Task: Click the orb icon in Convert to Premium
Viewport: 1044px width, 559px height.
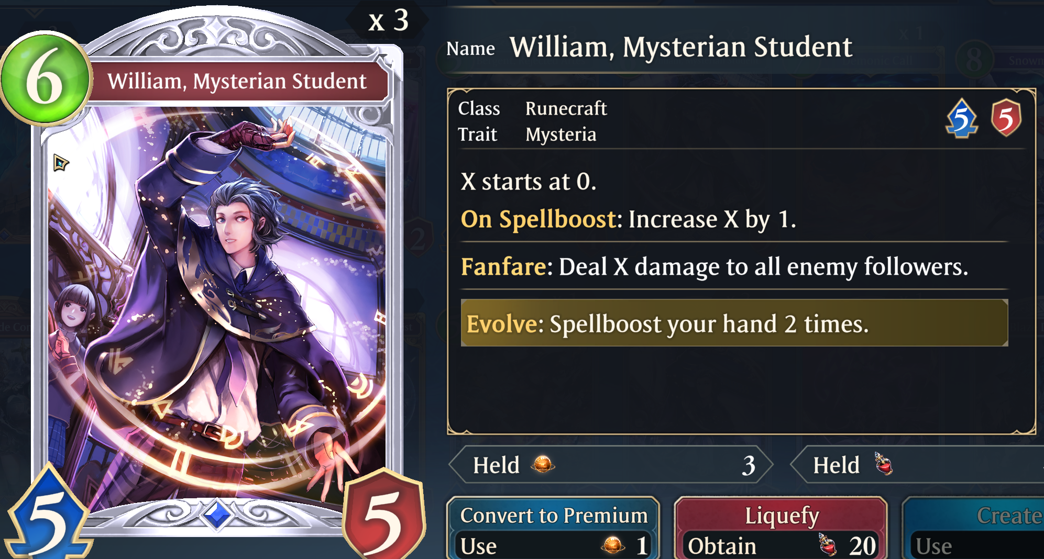Action: [613, 545]
